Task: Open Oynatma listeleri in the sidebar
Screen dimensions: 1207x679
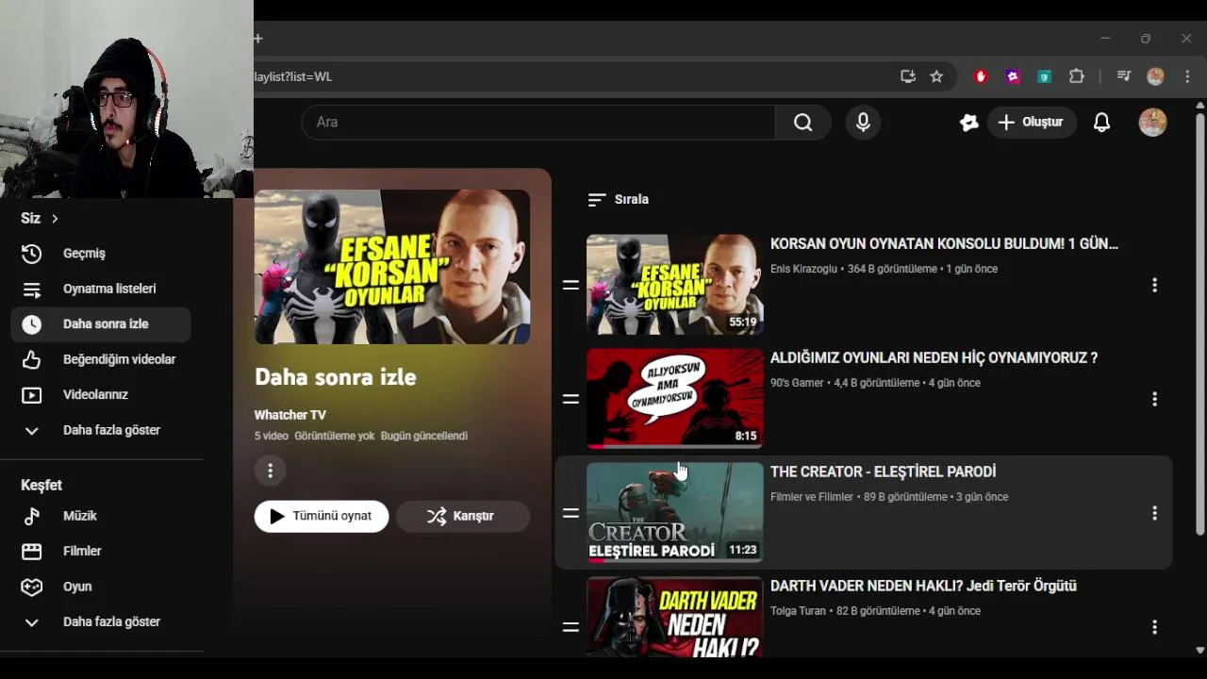Action: 101,289
